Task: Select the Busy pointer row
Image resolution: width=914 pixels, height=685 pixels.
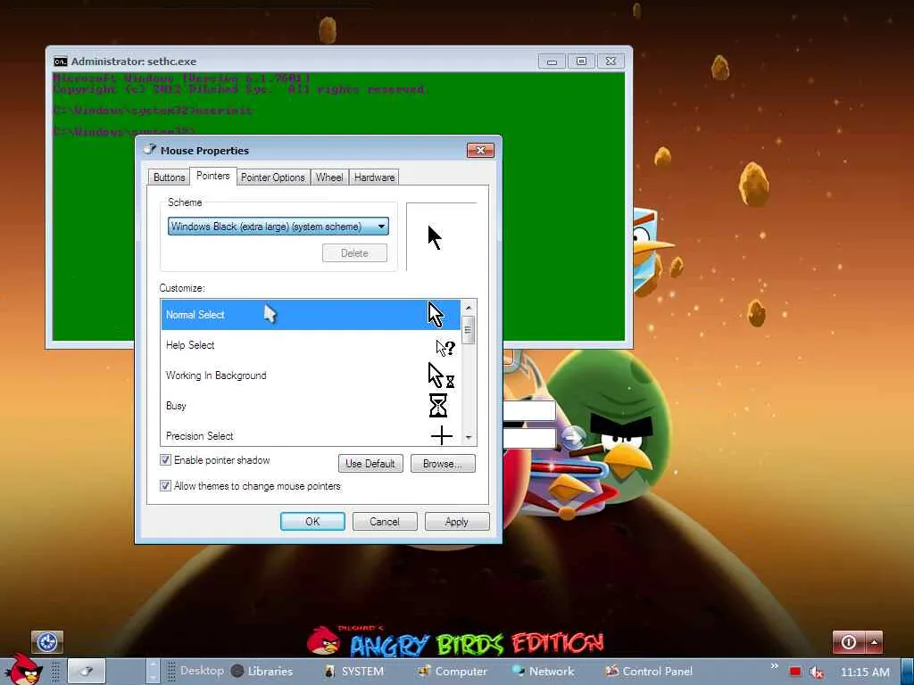Action: pos(311,406)
